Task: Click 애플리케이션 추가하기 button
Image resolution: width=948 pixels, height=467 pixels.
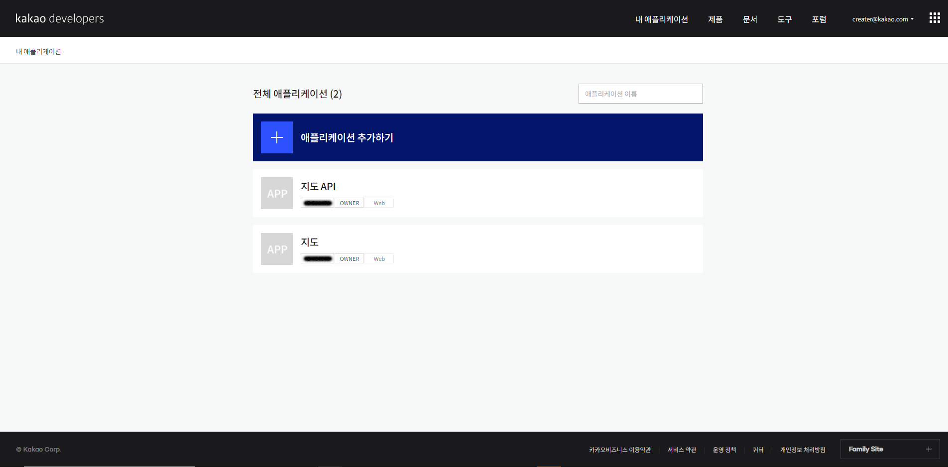Action: pos(478,137)
